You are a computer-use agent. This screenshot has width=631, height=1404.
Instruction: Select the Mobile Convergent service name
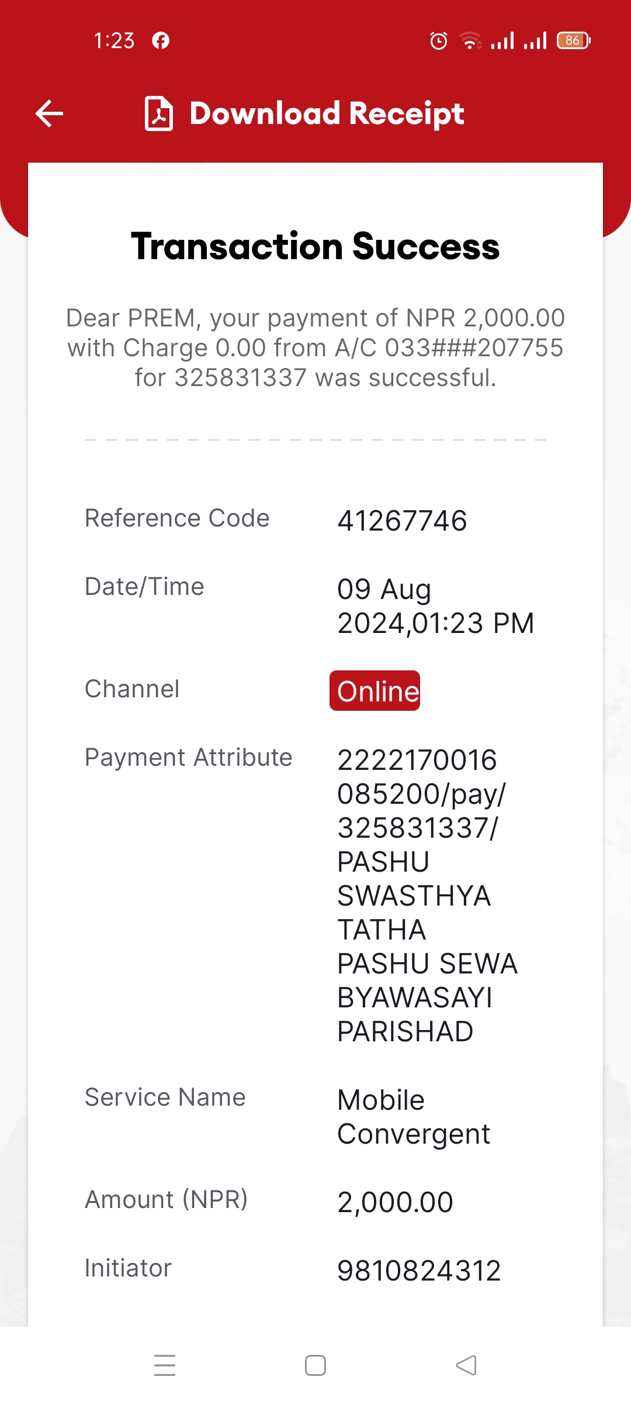click(414, 1117)
